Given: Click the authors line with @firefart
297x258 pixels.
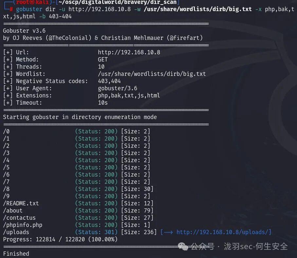Looking at the screenshot, I should point(103,38).
